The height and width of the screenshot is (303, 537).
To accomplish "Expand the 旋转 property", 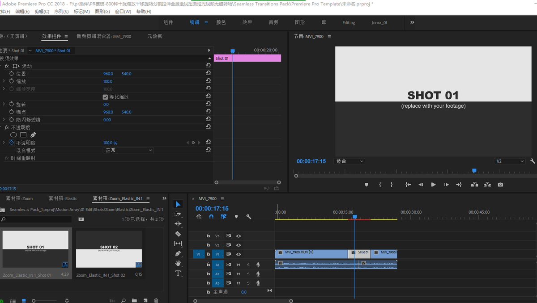I will 4,104.
